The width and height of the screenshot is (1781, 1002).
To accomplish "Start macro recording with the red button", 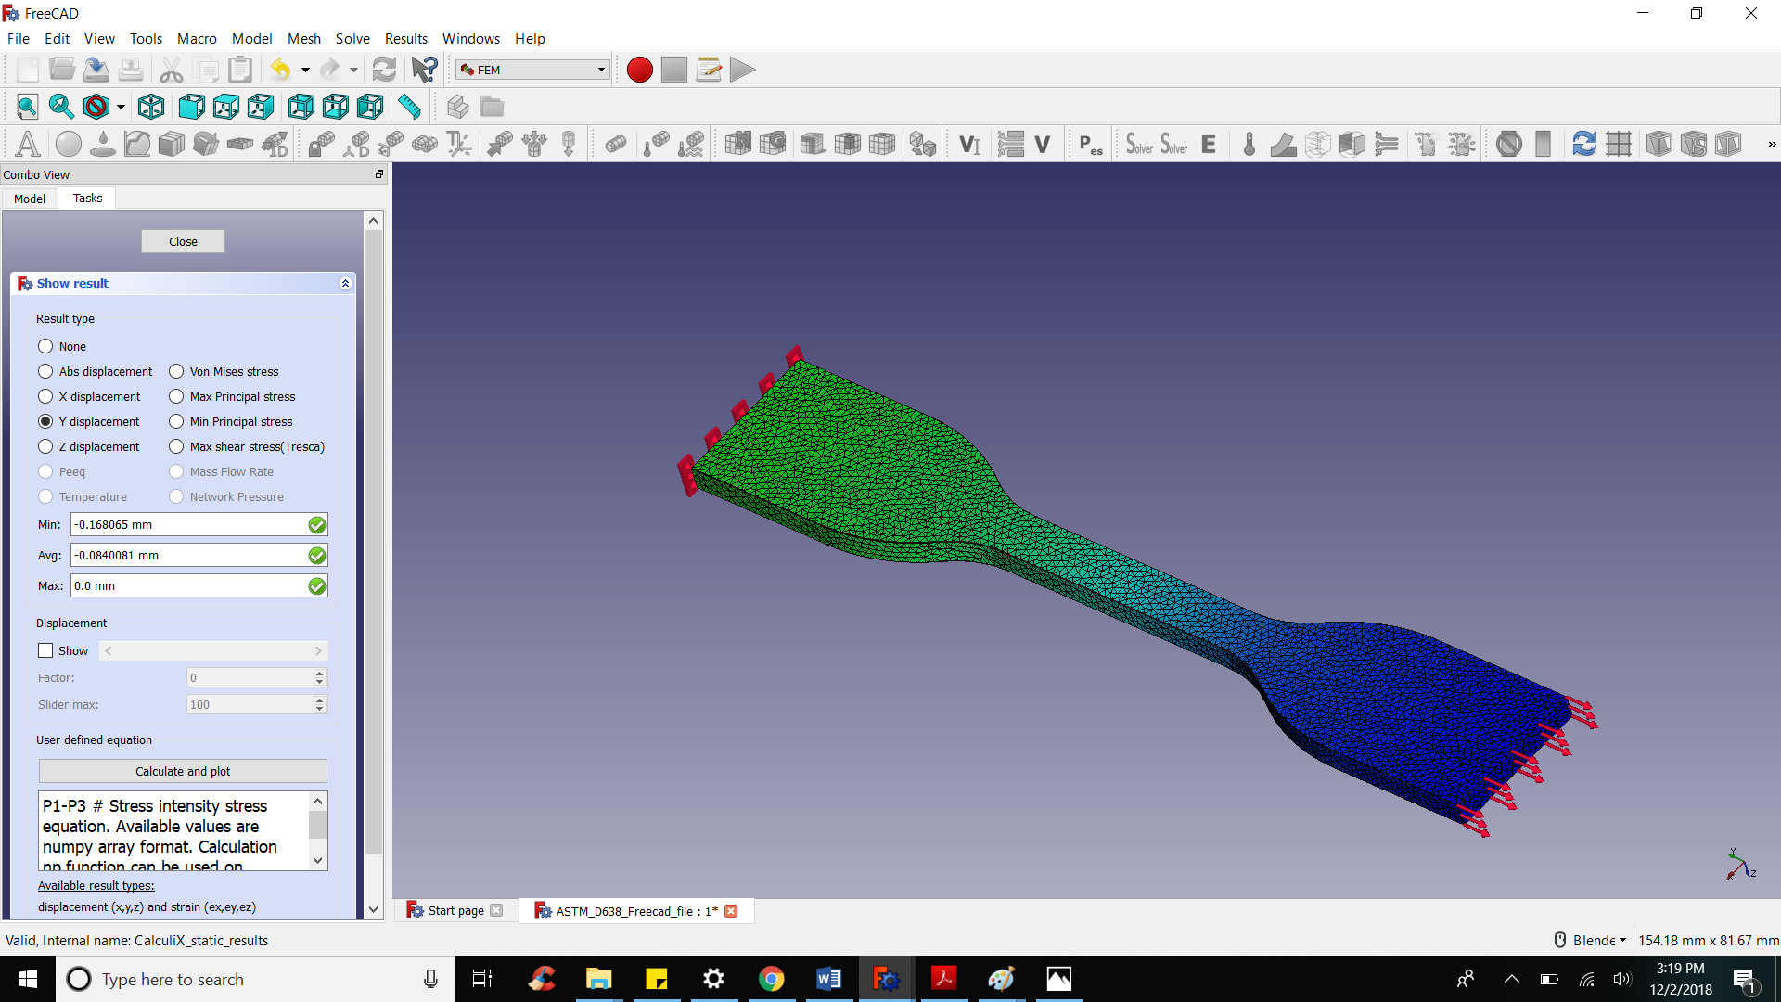I will 639,70.
